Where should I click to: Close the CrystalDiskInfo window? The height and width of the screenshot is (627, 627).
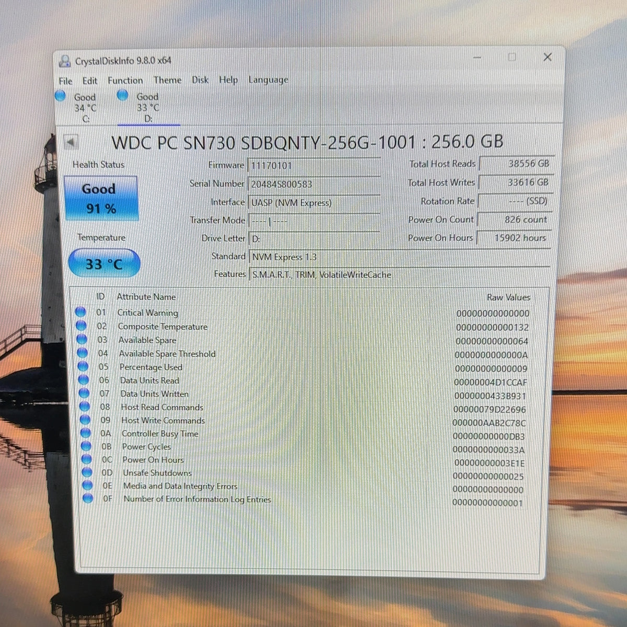click(548, 57)
